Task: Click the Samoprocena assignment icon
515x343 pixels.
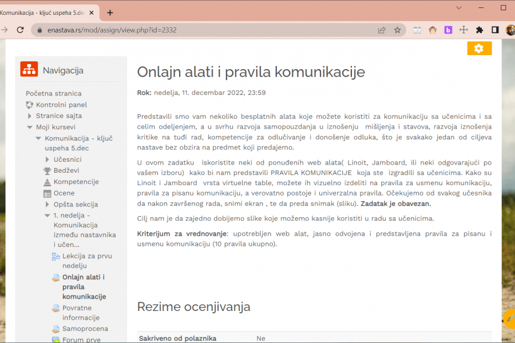Action: coord(56,329)
